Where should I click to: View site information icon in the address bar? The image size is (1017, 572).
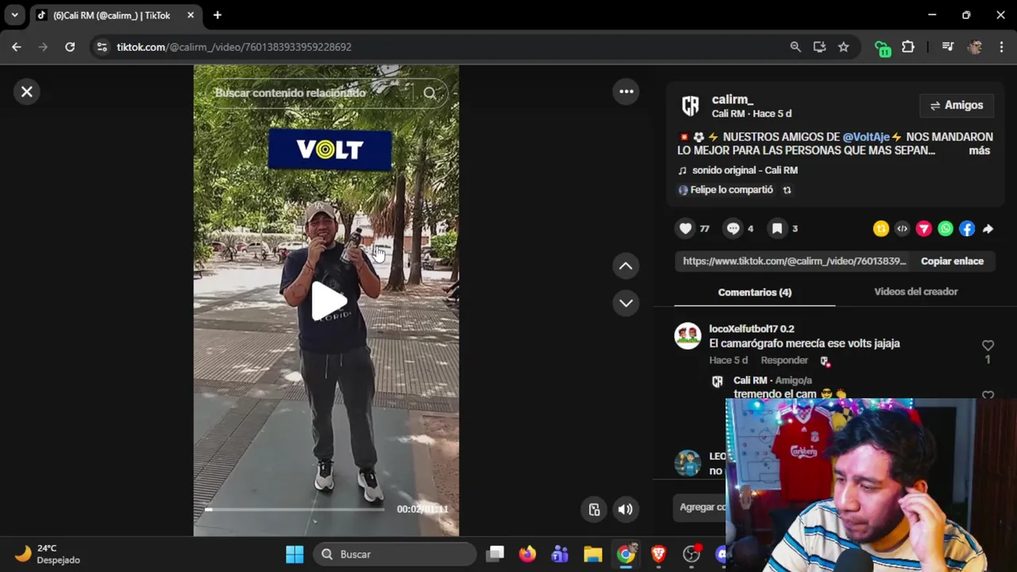(101, 47)
